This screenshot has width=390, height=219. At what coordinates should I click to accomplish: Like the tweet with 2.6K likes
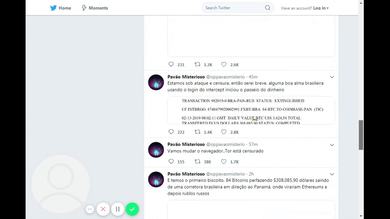click(224, 64)
